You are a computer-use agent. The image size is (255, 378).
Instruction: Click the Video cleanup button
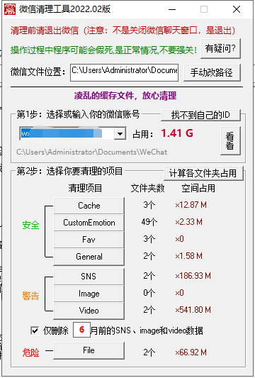click(x=89, y=311)
